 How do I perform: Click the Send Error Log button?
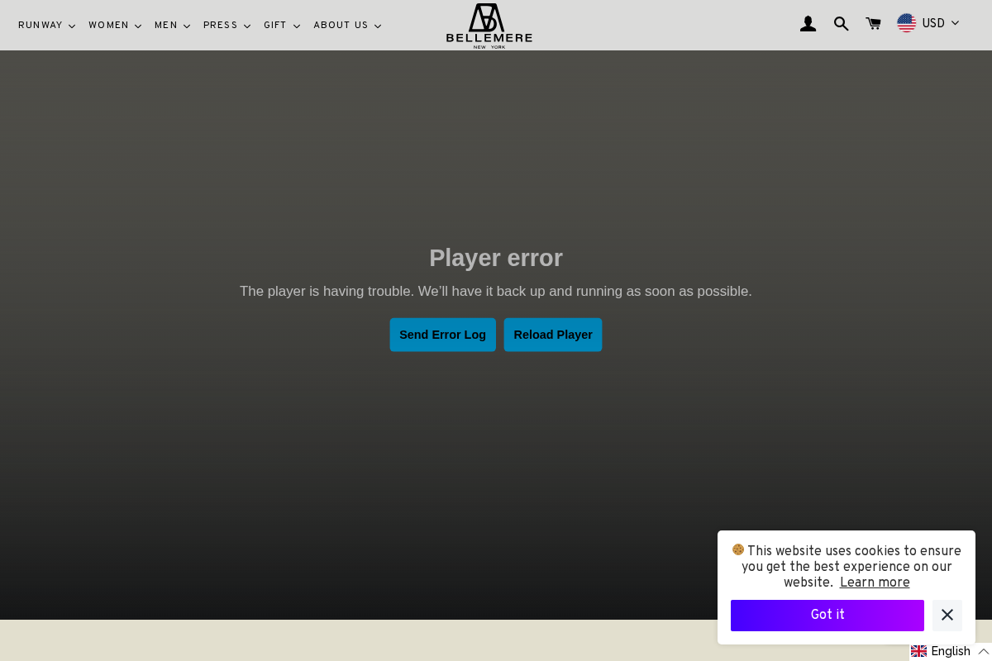tap(443, 335)
